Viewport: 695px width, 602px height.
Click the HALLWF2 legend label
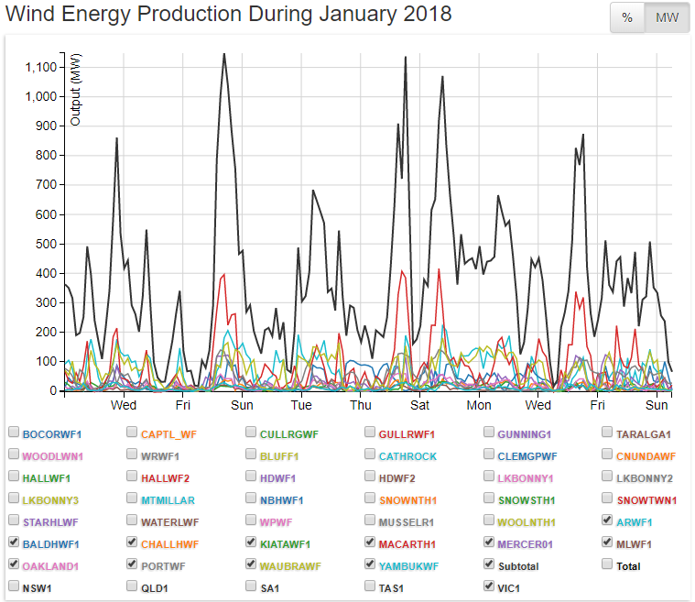[166, 478]
